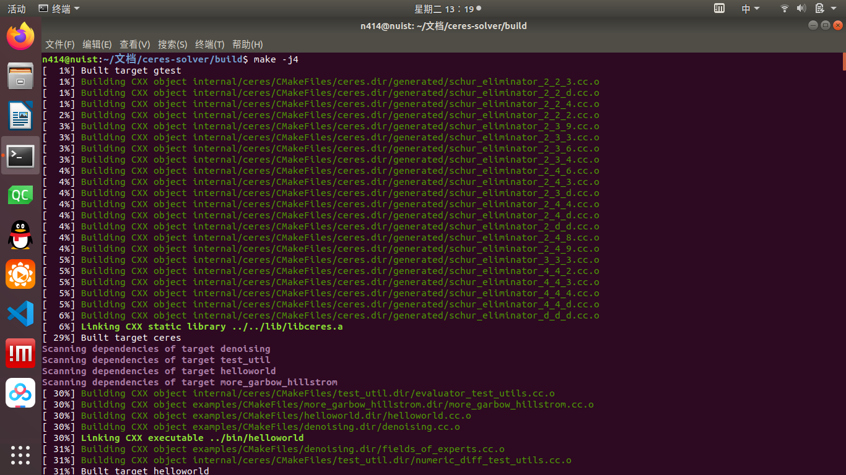Click line ending schur_eliminator_2_4_6.cc.o
This screenshot has height=475, width=846.
(x=321, y=171)
